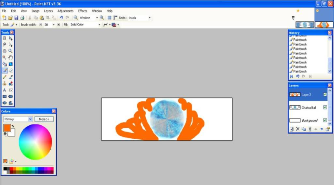Toggle Chakra Ball layer visibility checkbox
The height and width of the screenshot is (185, 334).
(x=325, y=107)
